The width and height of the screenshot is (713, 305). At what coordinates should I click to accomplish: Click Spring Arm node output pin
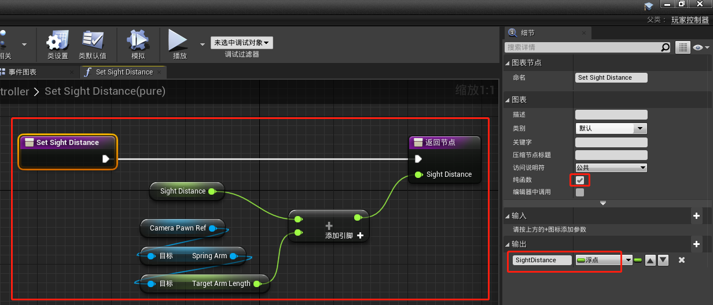coord(233,256)
